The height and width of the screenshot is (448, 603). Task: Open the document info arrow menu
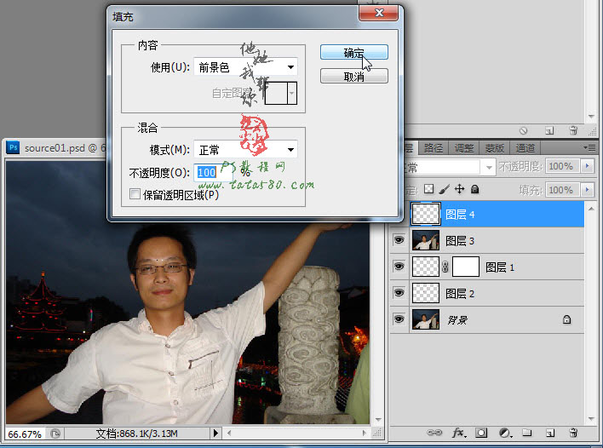215,434
